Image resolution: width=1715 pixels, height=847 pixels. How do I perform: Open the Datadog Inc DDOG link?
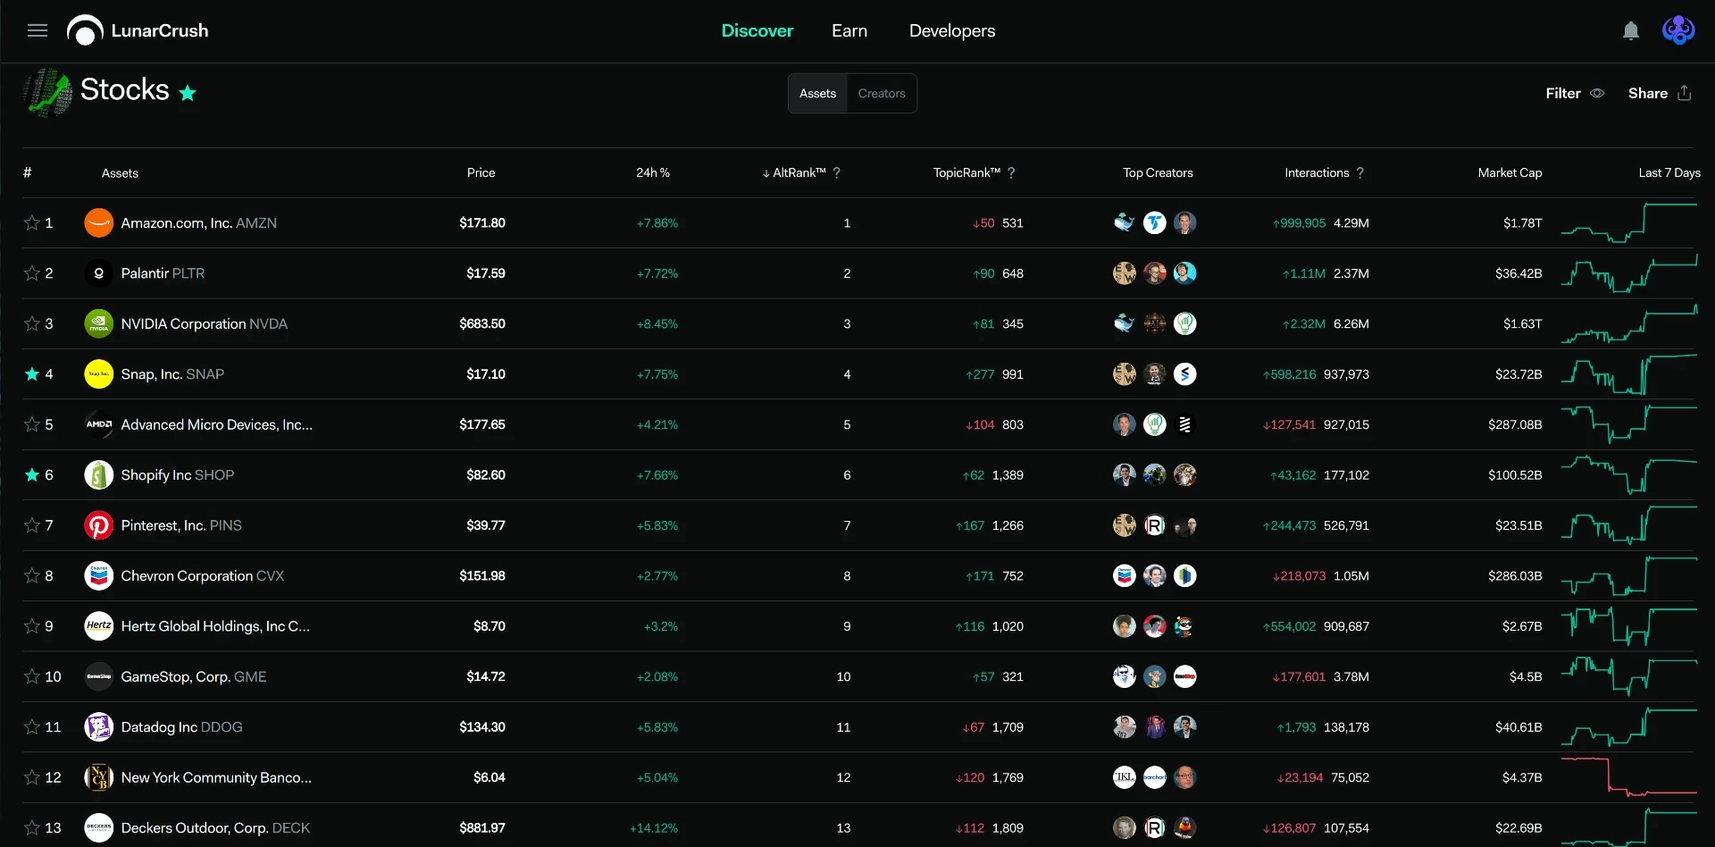click(x=181, y=727)
